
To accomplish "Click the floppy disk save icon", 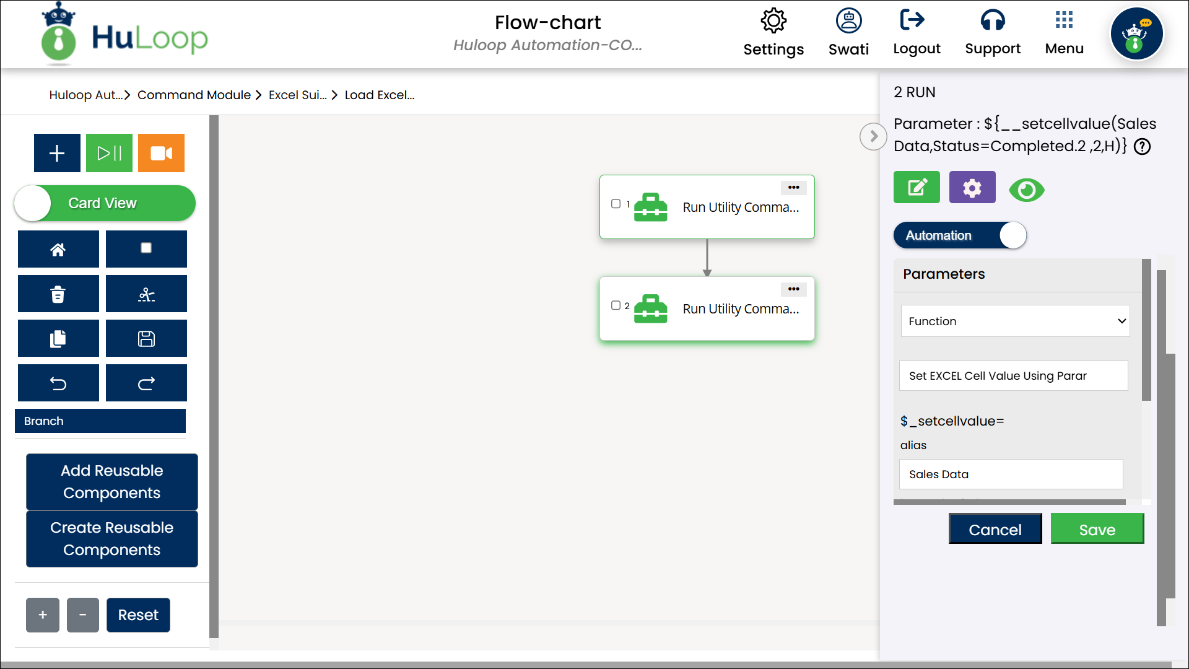I will [146, 339].
